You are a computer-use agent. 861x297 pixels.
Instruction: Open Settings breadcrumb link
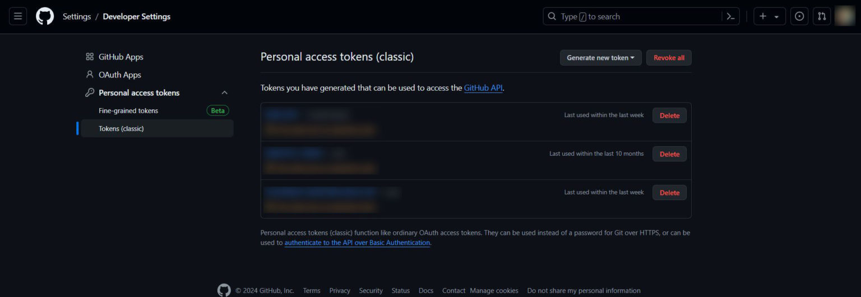coord(77,16)
